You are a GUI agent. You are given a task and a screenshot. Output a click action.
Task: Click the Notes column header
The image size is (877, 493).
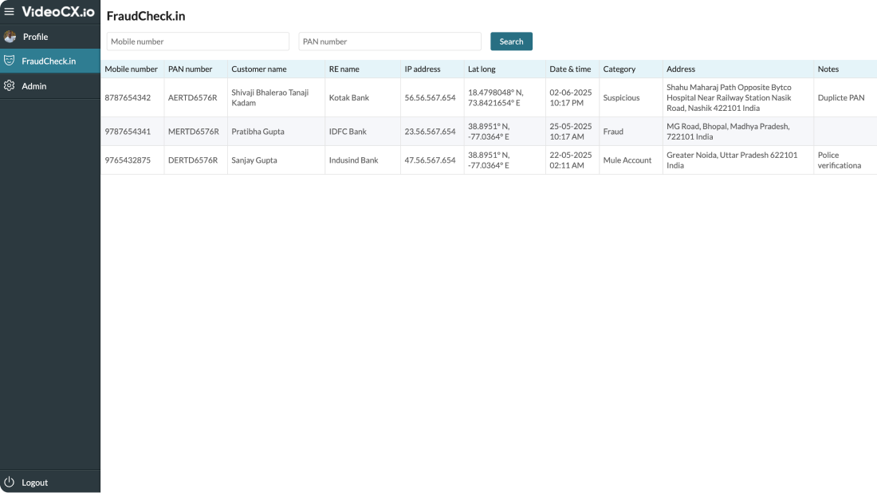pyautogui.click(x=828, y=69)
